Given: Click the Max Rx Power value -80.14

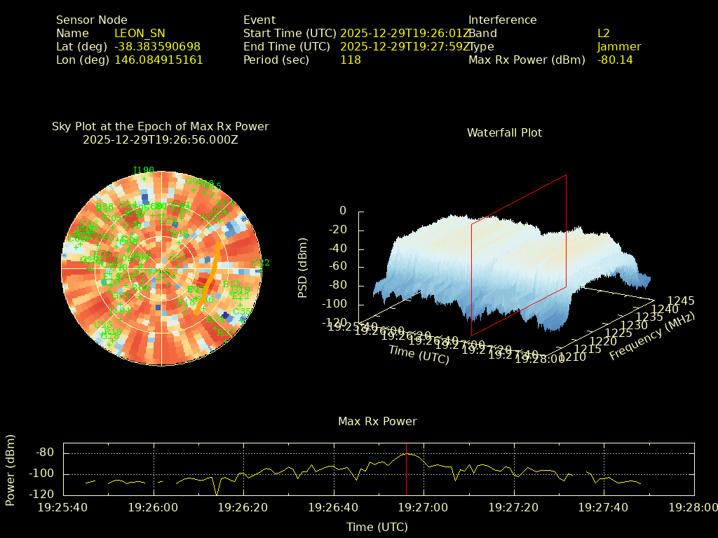Looking at the screenshot, I should pos(615,60).
